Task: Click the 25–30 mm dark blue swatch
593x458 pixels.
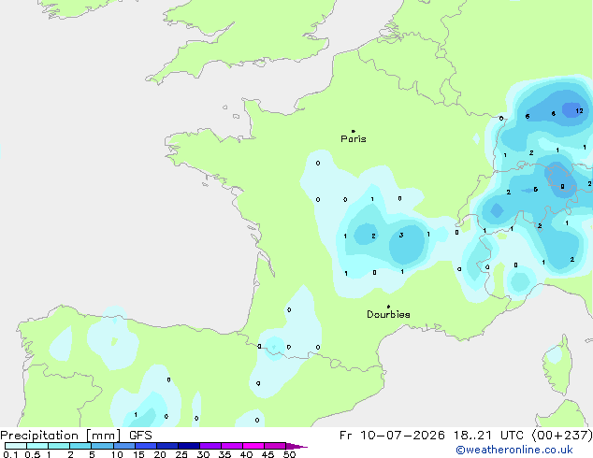Action: 188,446
